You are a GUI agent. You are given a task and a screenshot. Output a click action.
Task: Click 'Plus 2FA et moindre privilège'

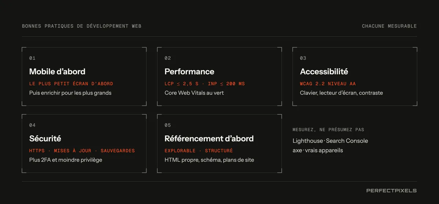[x=65, y=160]
